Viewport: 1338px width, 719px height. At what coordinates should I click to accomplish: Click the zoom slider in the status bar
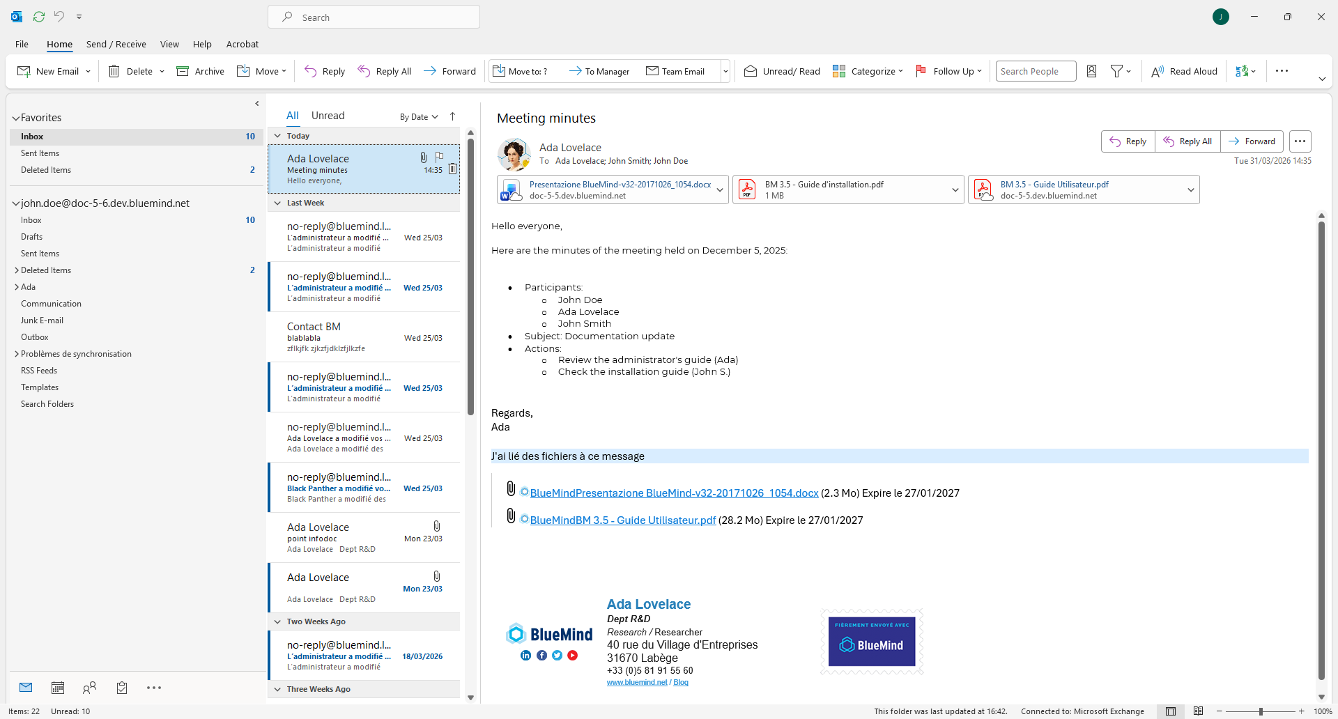point(1260,711)
